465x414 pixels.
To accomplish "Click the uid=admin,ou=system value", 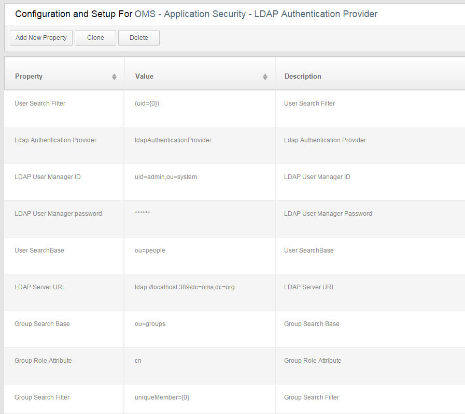I will point(165,177).
